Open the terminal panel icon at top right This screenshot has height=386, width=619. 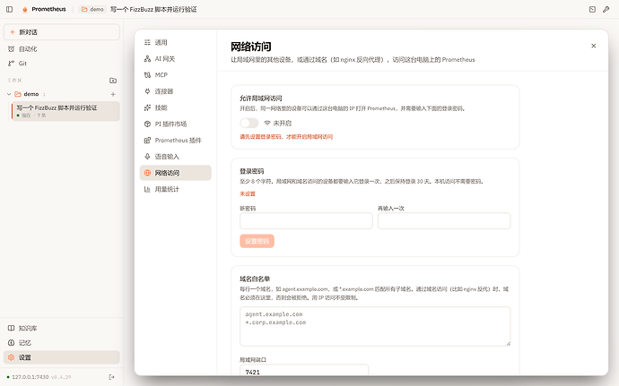coord(592,10)
